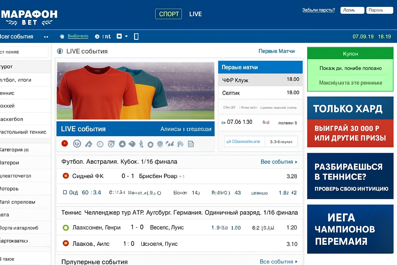Viewport: 397px width, 265px height.
Task: Switch to the LIVE tab
Action: click(x=196, y=14)
